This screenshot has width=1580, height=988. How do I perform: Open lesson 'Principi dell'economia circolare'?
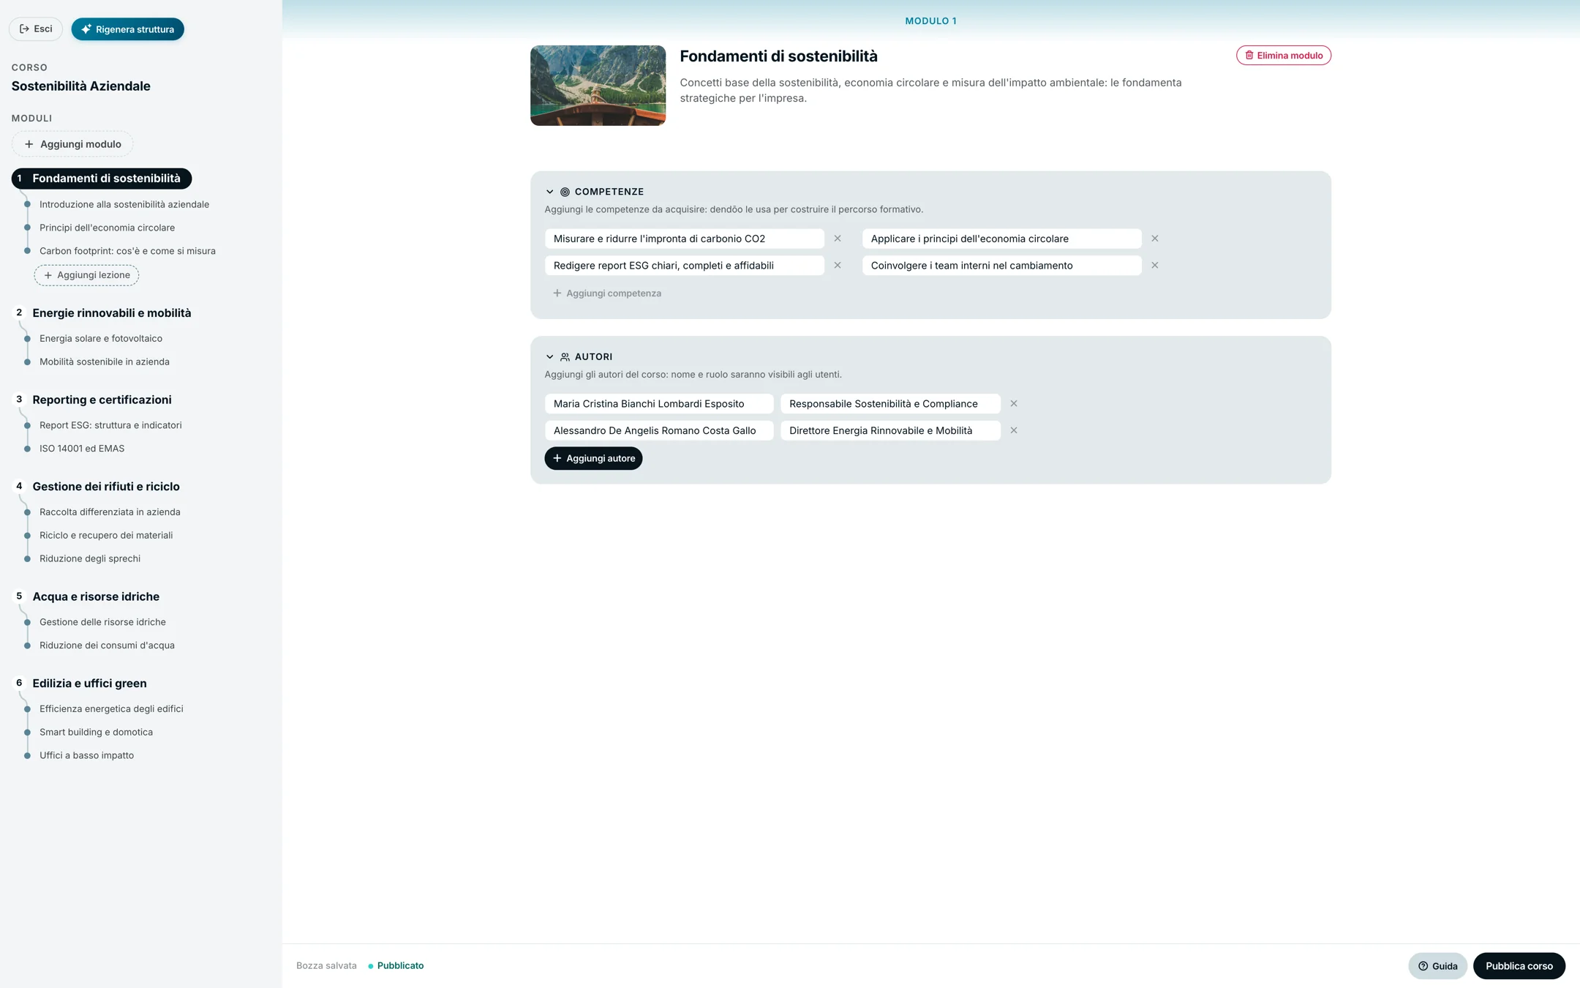coord(107,228)
